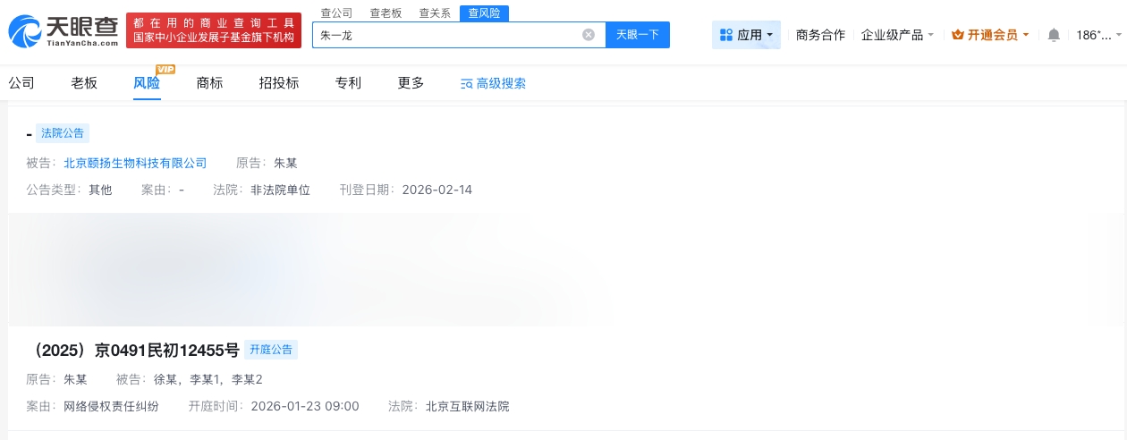The image size is (1127, 440).
Task: Open the 公司 results tab
Action: (x=21, y=83)
